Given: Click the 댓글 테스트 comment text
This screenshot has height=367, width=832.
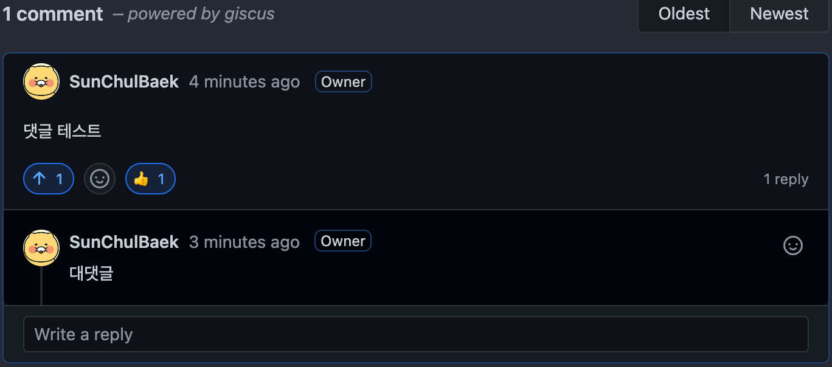Looking at the screenshot, I should (x=62, y=131).
